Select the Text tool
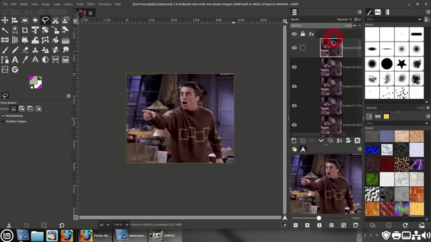Image resolution: width=431 pixels, height=242 pixels. click(x=15, y=60)
